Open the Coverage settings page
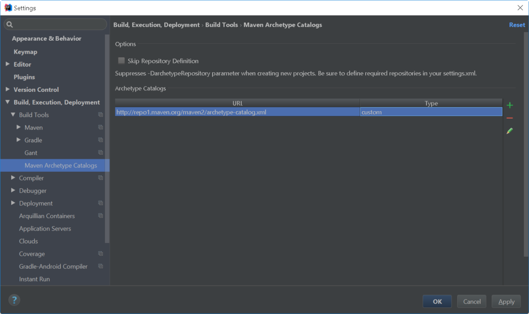Image resolution: width=529 pixels, height=314 pixels. 32,254
